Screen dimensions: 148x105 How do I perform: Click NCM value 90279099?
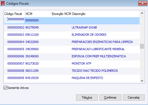tap(32, 27)
